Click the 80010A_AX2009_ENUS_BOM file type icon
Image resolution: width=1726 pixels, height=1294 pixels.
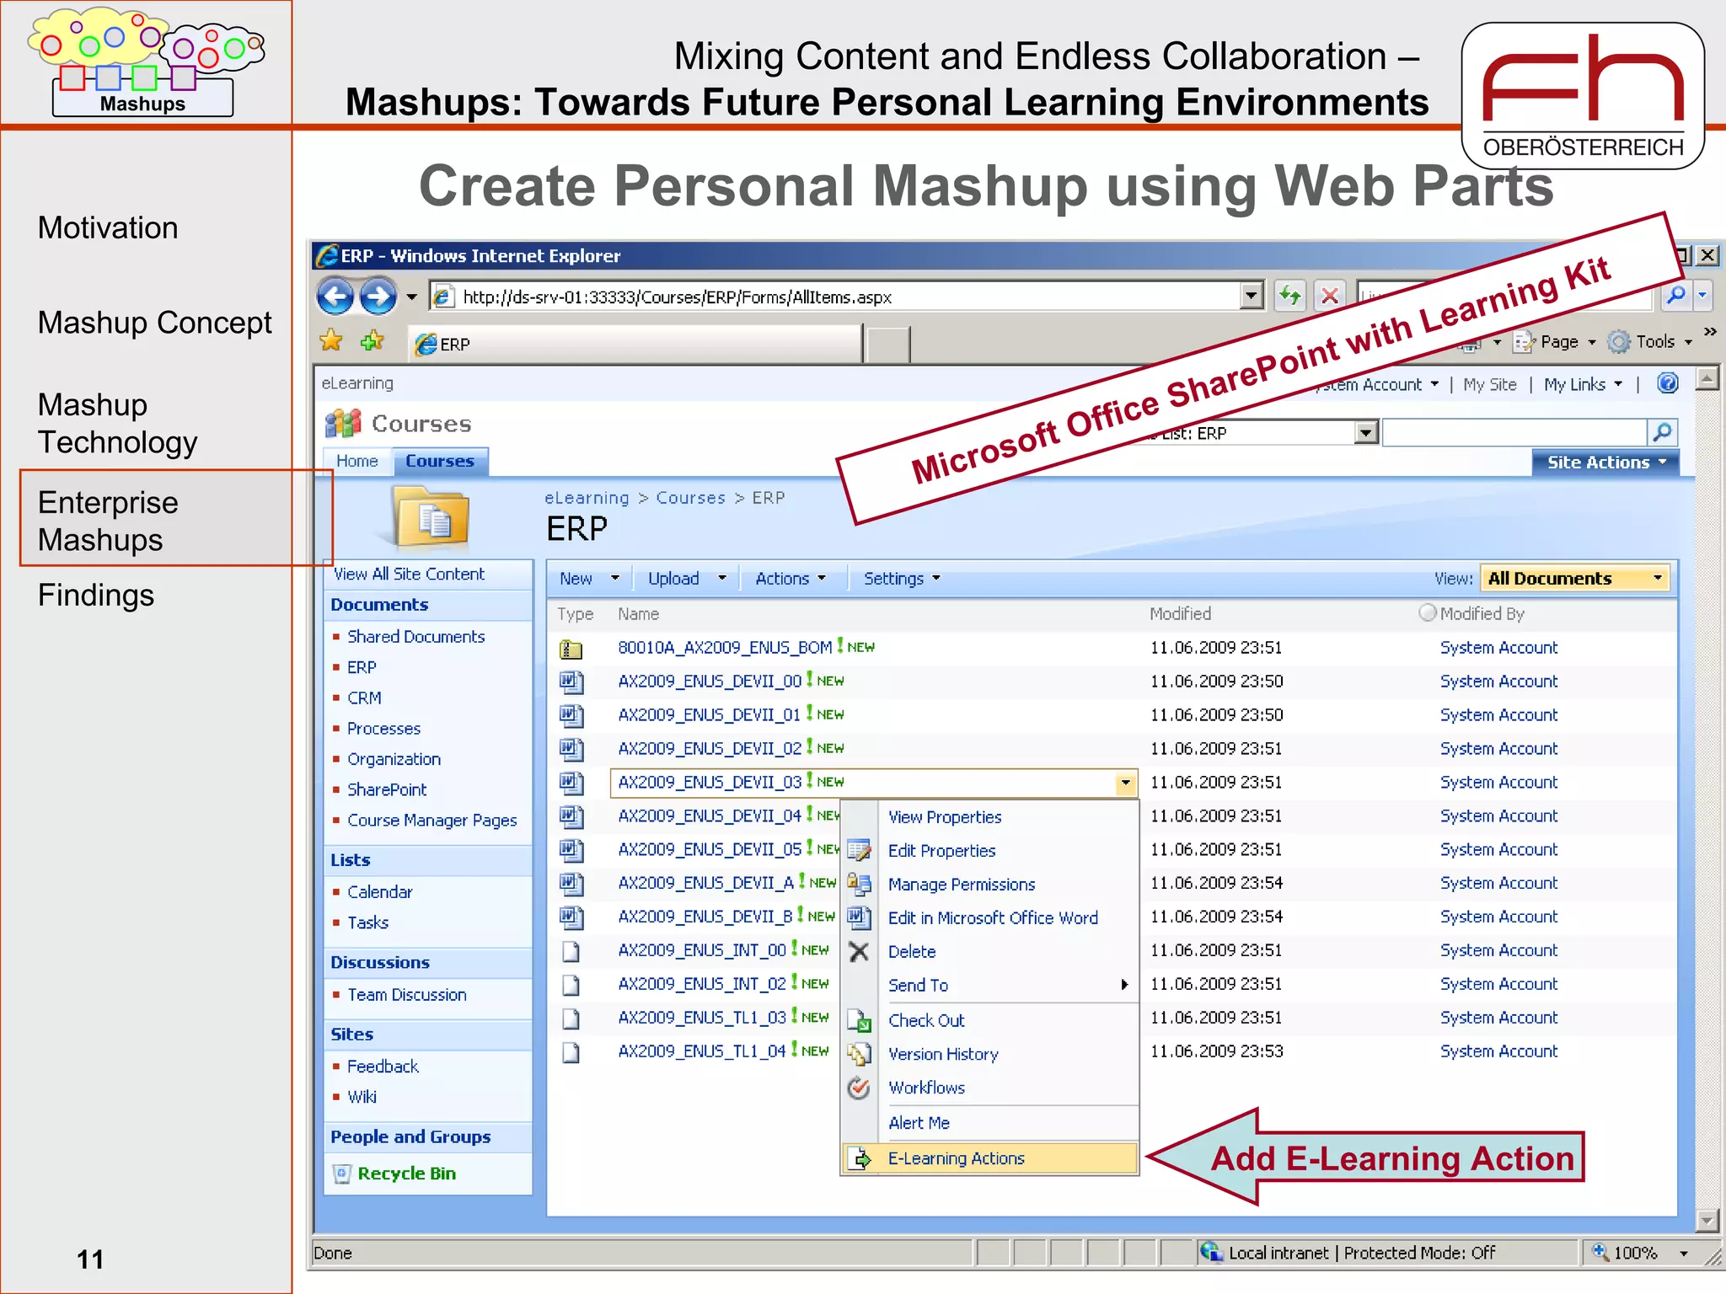[571, 648]
